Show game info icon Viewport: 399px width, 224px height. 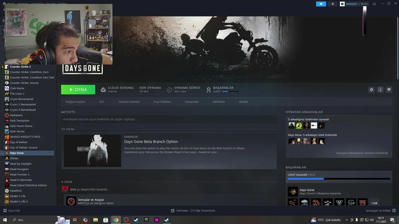(380, 90)
